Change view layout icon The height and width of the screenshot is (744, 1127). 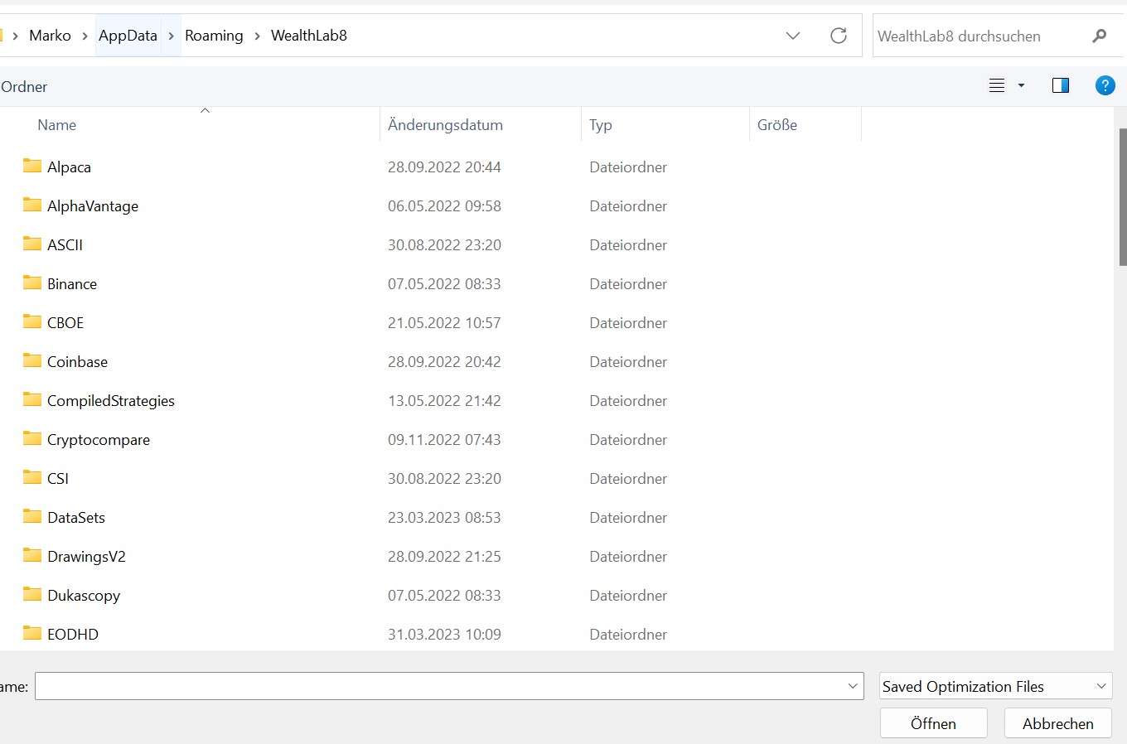coord(997,85)
